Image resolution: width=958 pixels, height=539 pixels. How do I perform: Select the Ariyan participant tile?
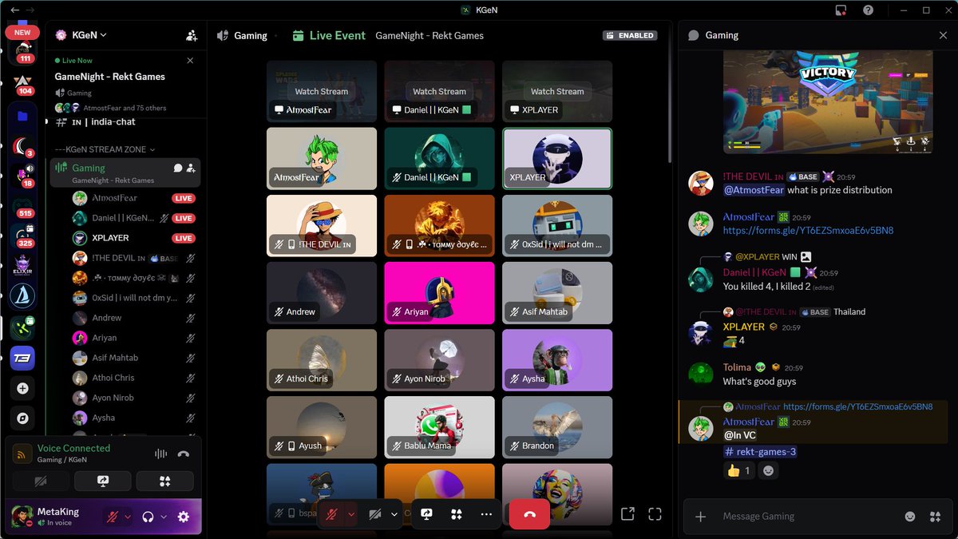pos(439,292)
